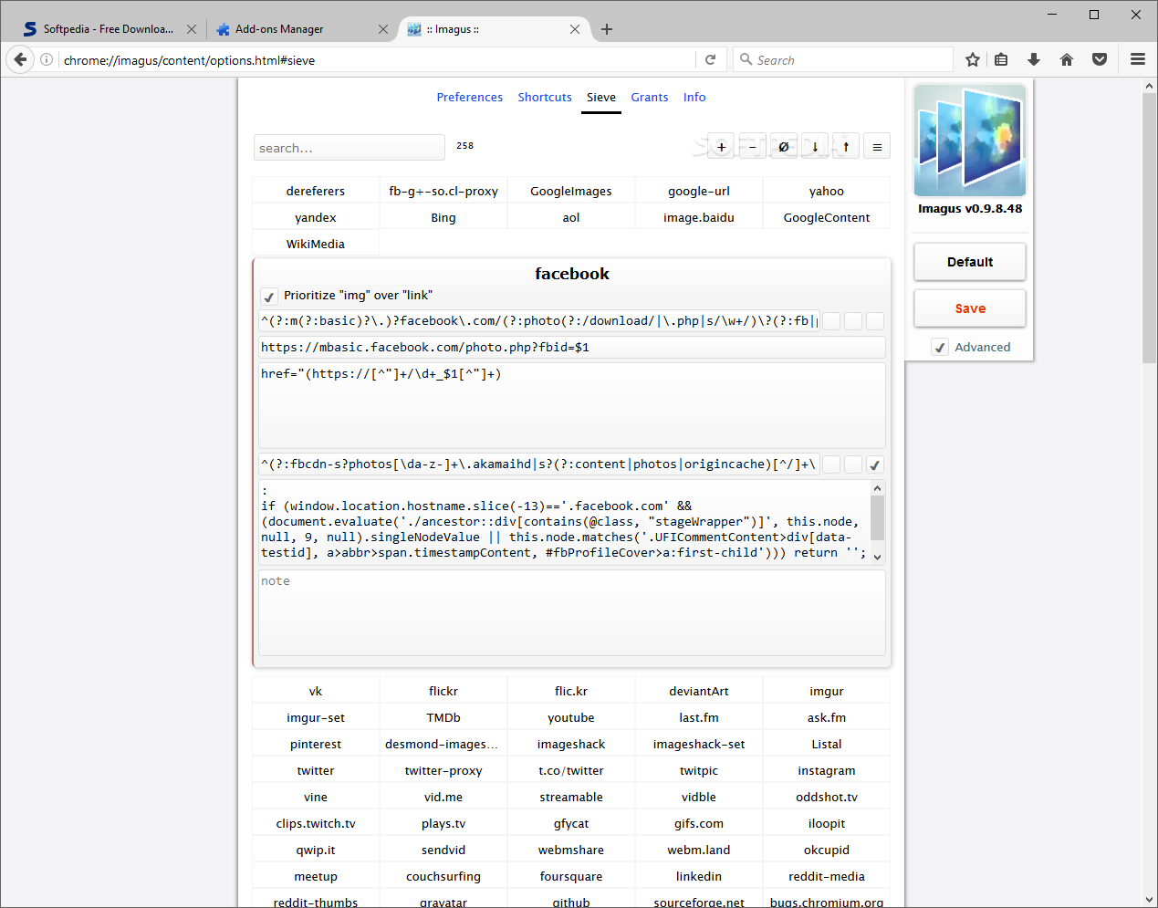Expand the flickr rule
This screenshot has height=908, width=1158.
coord(443,691)
